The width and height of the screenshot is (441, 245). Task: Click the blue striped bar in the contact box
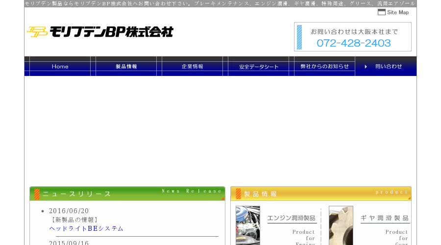pyautogui.click(x=299, y=37)
